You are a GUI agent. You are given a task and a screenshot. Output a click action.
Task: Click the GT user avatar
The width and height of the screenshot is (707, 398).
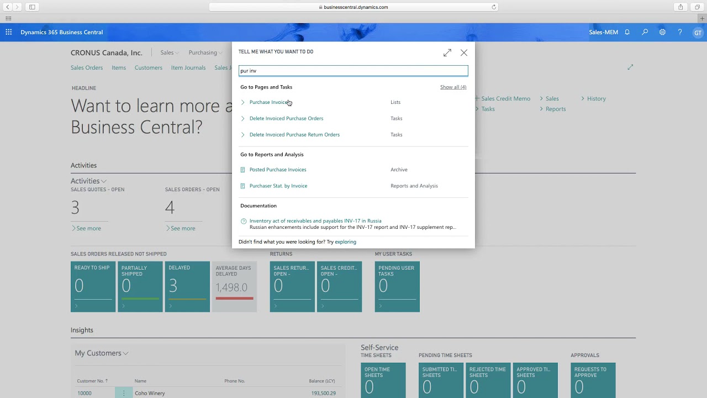698,33
